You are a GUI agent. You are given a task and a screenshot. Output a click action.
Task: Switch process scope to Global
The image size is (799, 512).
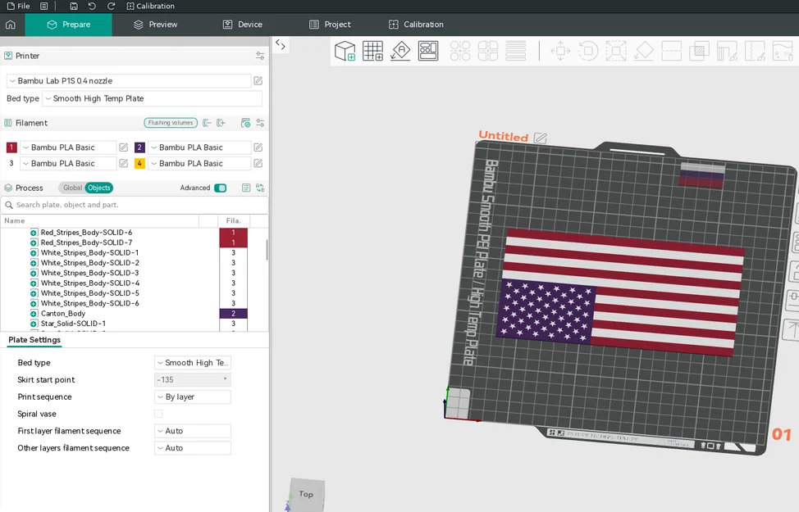coord(72,188)
